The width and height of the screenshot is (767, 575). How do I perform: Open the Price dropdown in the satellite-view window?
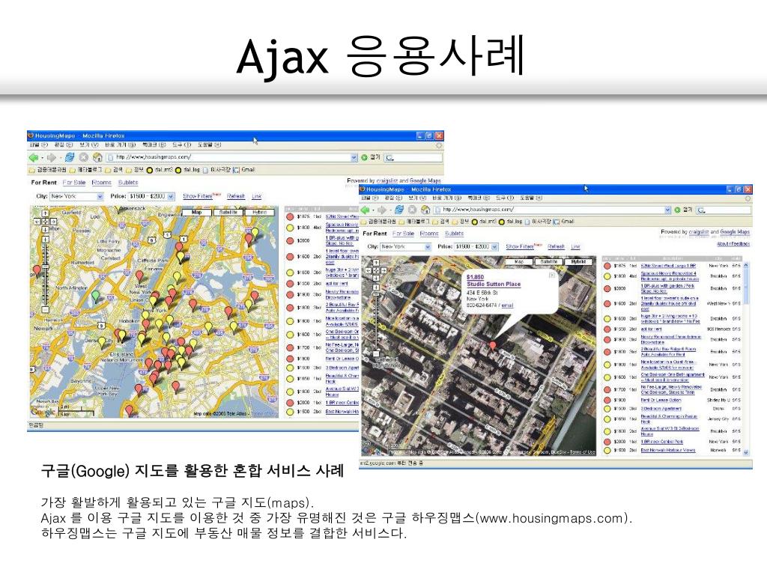[x=476, y=247]
